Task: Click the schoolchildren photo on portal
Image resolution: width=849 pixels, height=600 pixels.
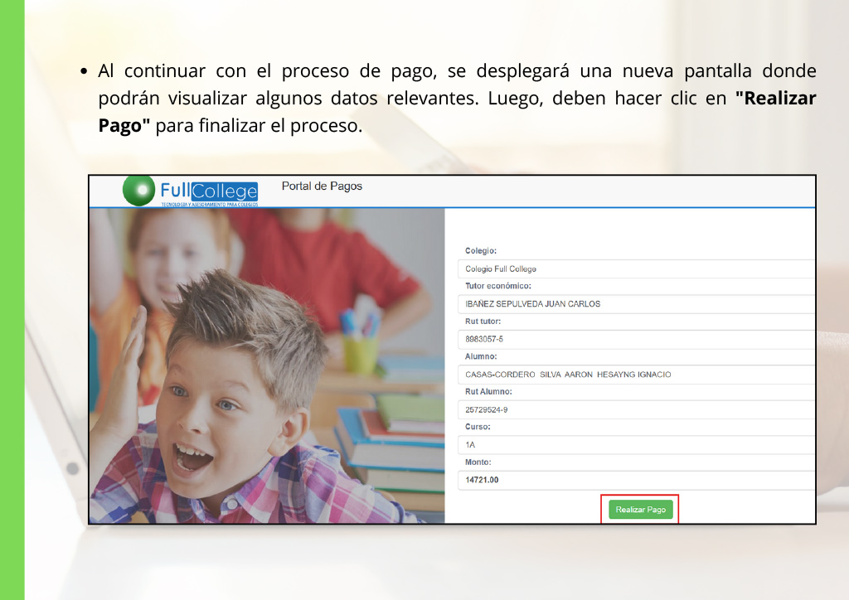Action: 267,365
